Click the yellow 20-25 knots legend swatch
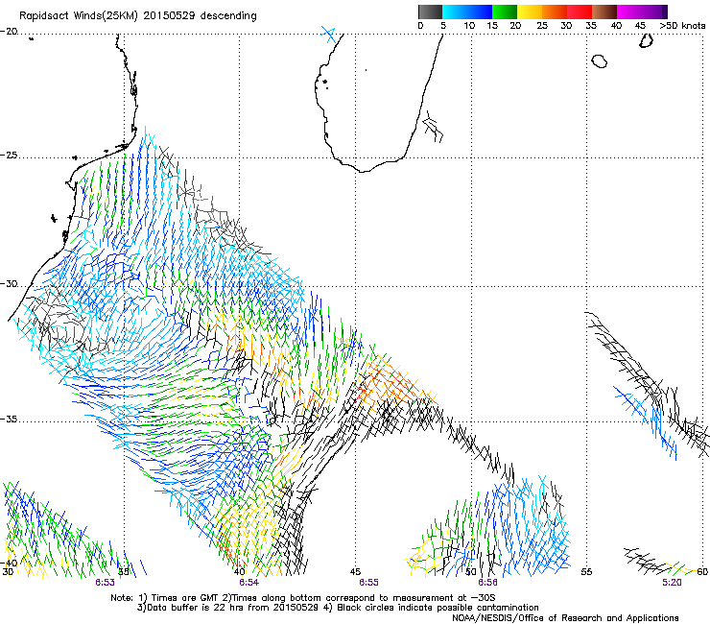The width and height of the screenshot is (710, 624). click(x=530, y=12)
